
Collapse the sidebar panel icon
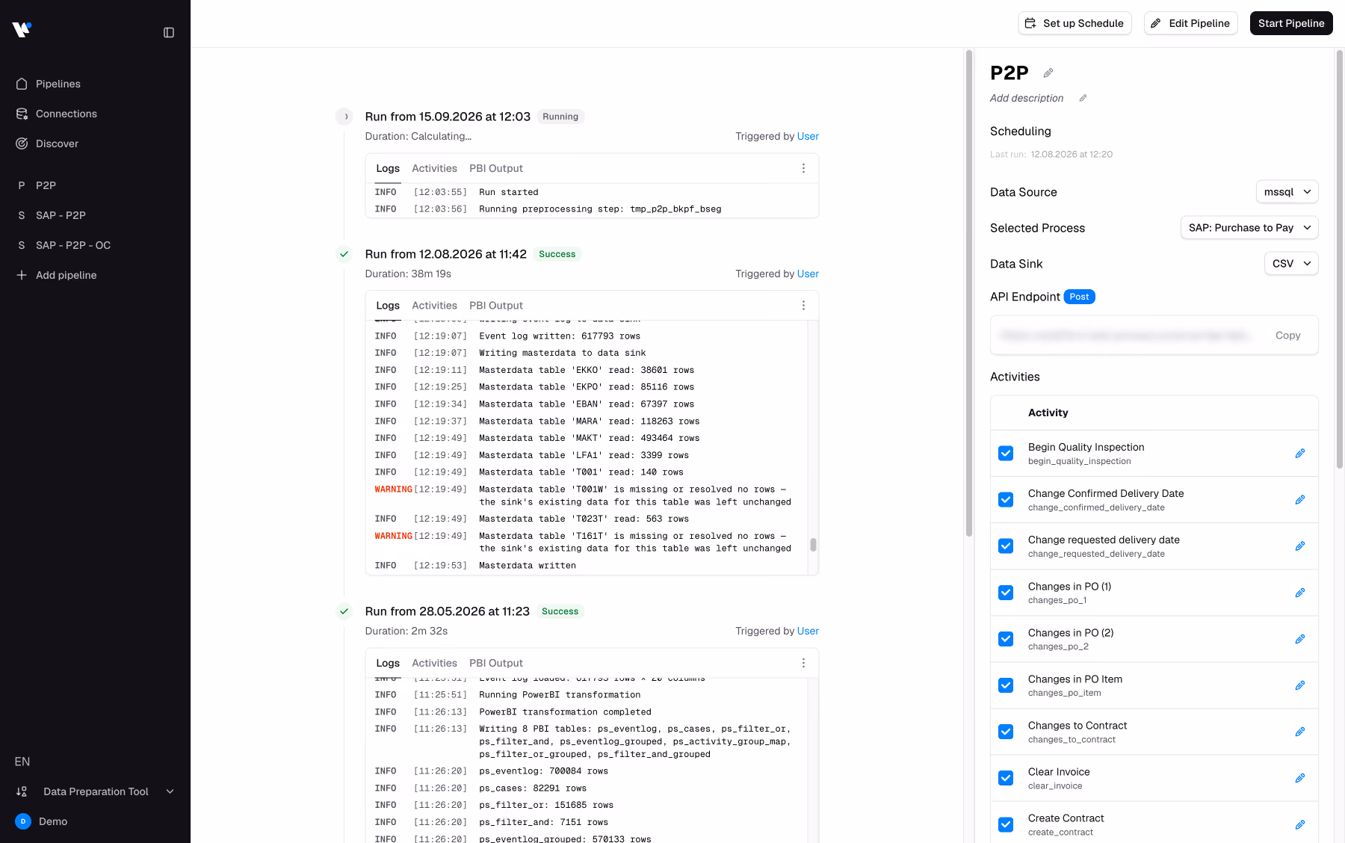[x=169, y=33]
